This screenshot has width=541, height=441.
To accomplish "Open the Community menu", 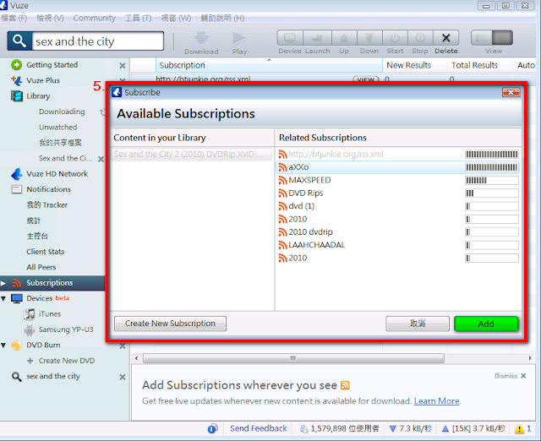I will [94, 18].
